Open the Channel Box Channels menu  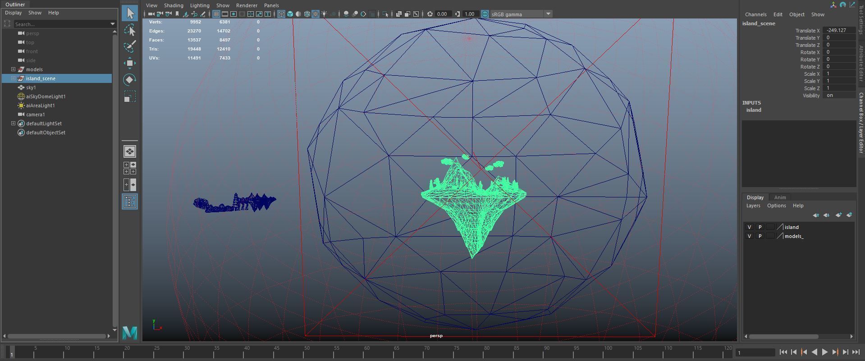tap(755, 14)
